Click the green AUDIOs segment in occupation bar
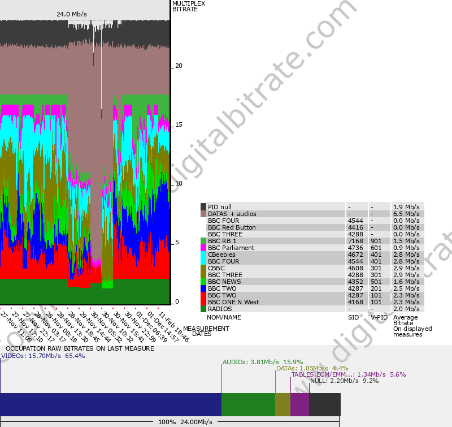The width and height of the screenshot is (452, 427). pyautogui.click(x=248, y=404)
